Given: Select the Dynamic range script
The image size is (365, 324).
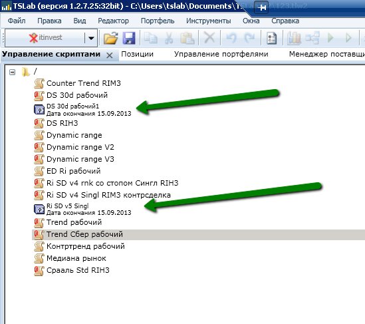Looking at the screenshot, I should (74, 135).
